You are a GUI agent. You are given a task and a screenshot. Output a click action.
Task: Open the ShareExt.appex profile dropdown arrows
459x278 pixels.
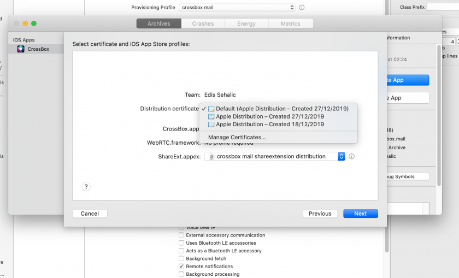[x=342, y=156]
